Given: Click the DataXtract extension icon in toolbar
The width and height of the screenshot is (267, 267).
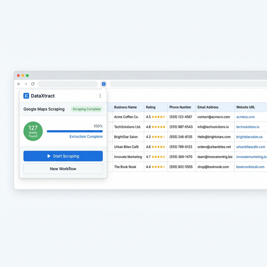Looking at the screenshot, I should tap(103, 84).
